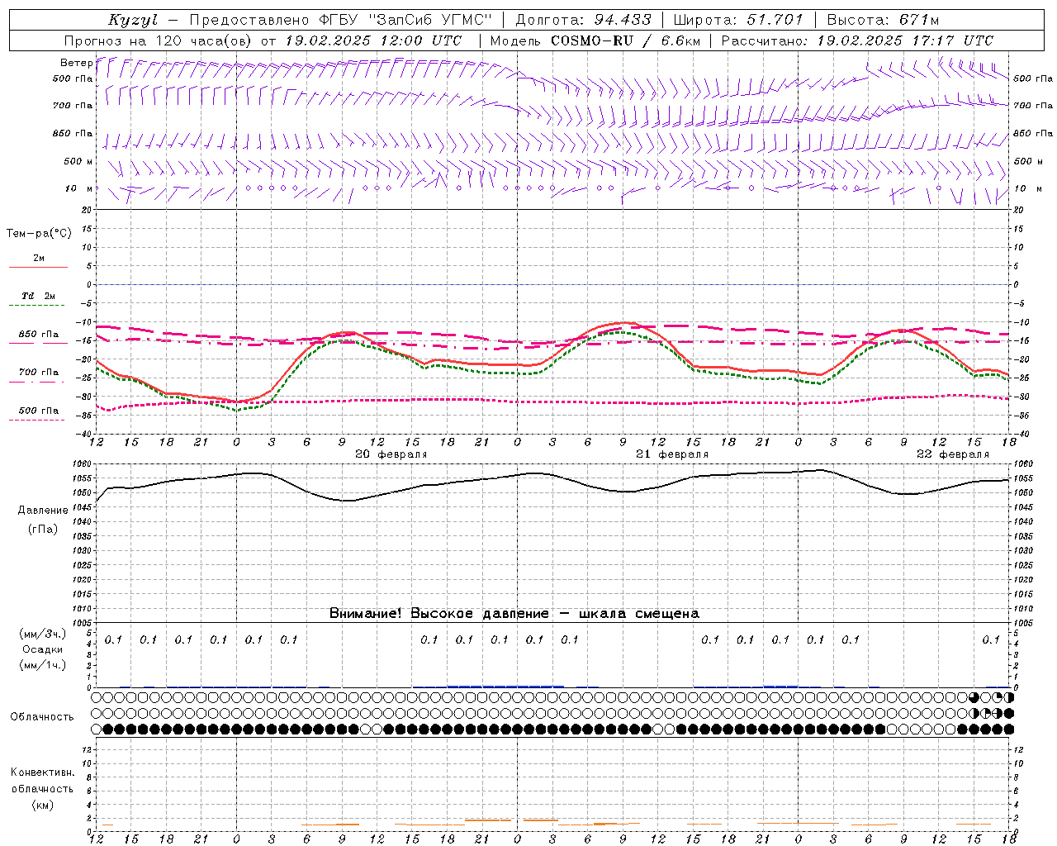Click the (км) unit under convective cloudiness
This screenshot has width=1057, height=846.
(43, 805)
